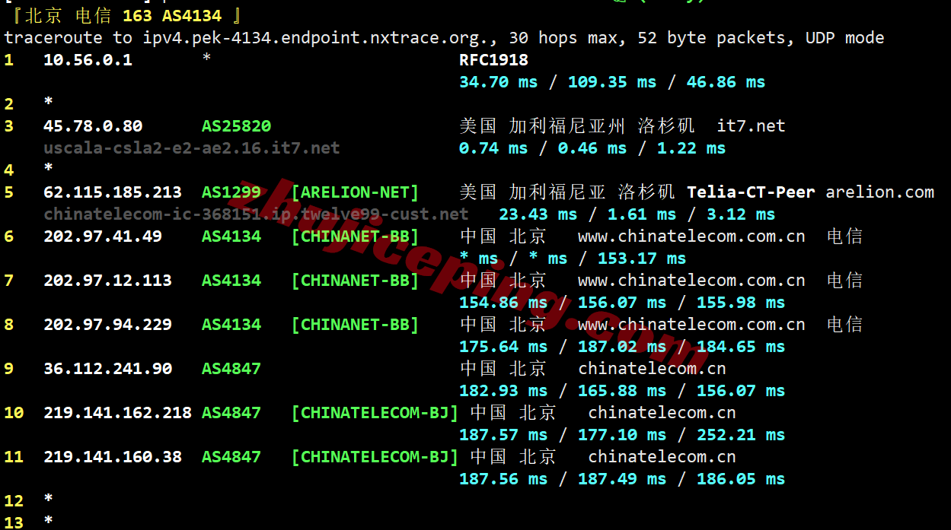Screen dimensions: 951x530
Task: Click latency value 1.22 ms
Action: [691, 148]
